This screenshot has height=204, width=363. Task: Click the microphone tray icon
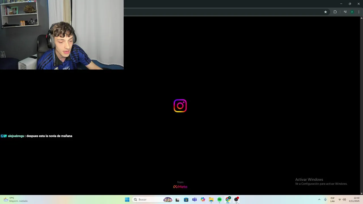click(x=325, y=199)
